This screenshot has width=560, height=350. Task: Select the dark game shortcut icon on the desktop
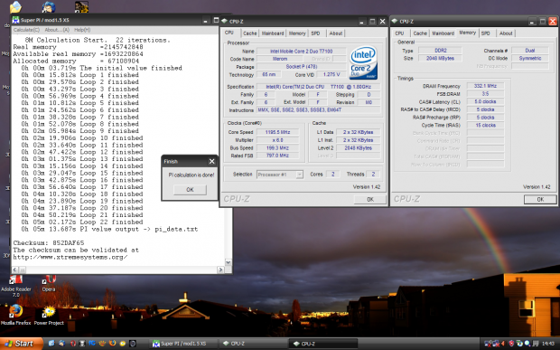point(82,7)
